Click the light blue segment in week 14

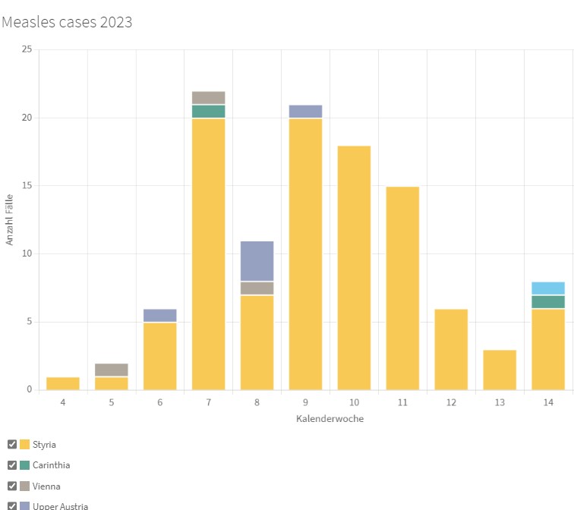(548, 288)
